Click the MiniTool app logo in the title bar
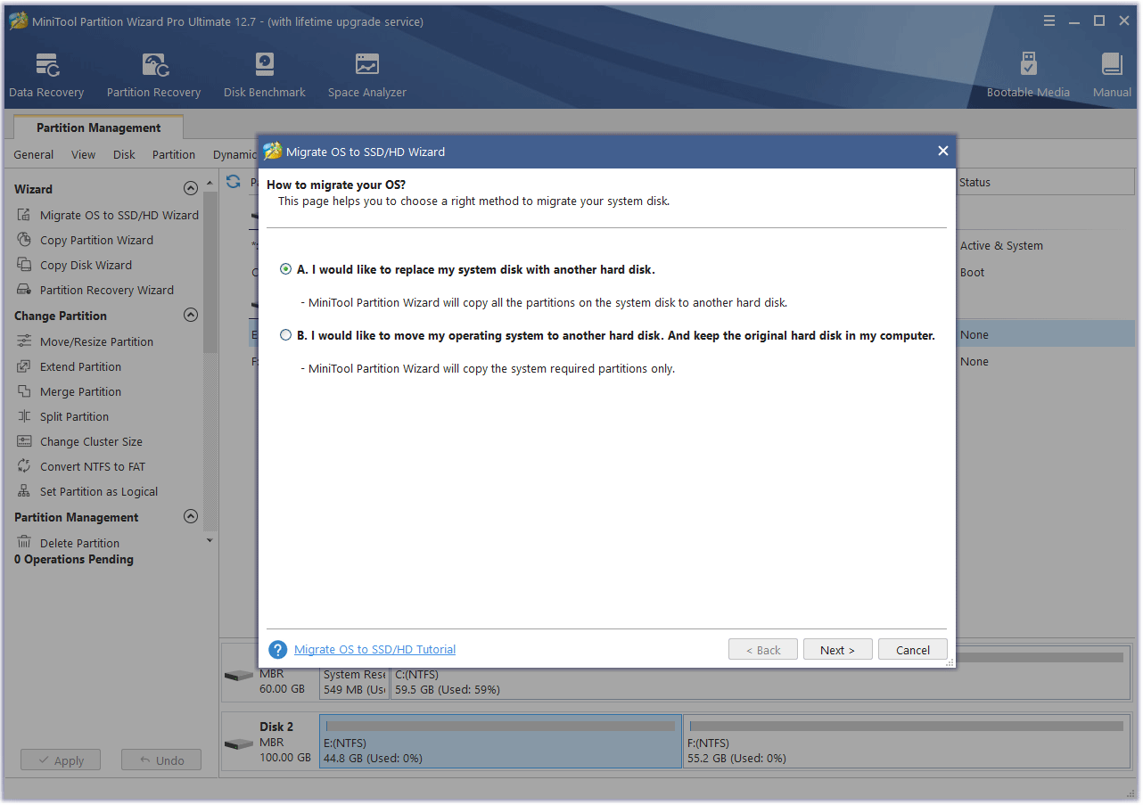Viewport: 1143px width, 805px height. tap(18, 21)
